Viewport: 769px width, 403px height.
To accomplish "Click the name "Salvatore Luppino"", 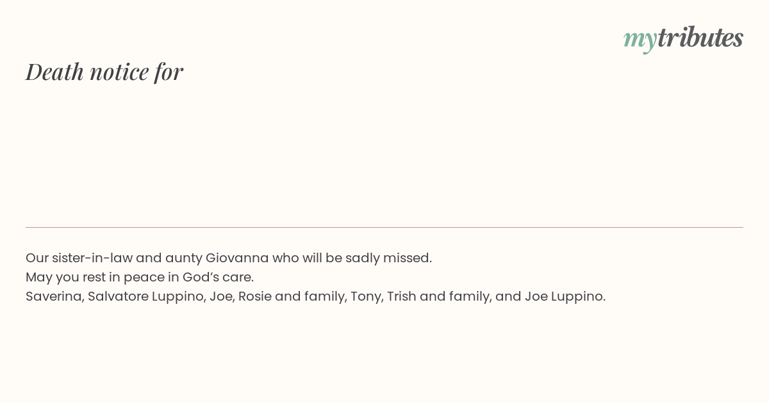I will tap(147, 297).
